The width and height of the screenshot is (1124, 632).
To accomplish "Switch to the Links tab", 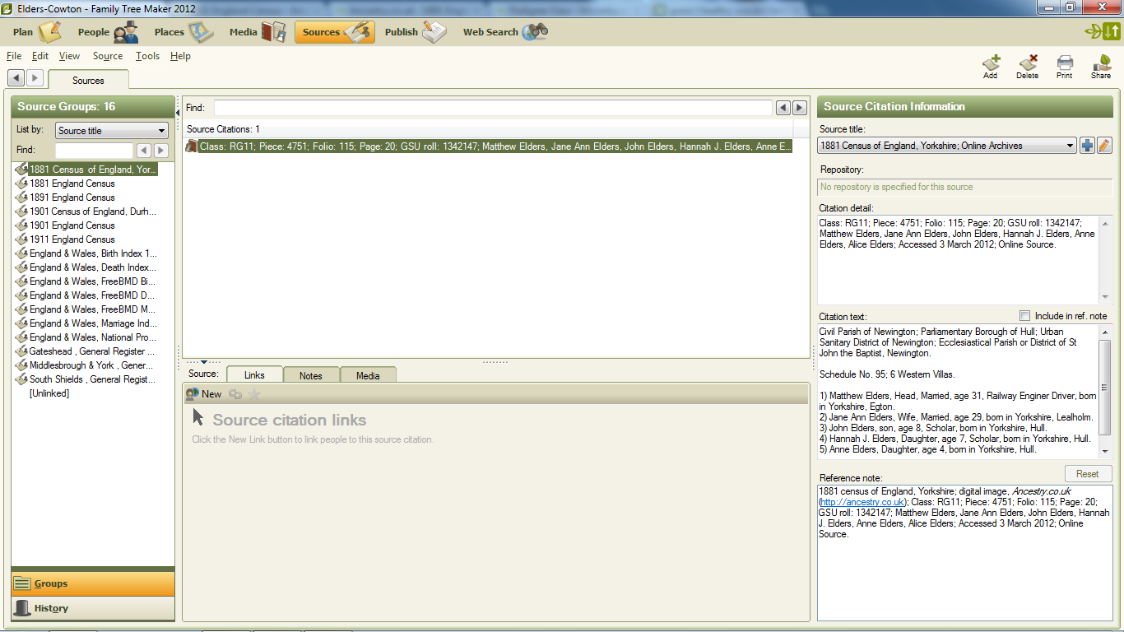I will [255, 375].
